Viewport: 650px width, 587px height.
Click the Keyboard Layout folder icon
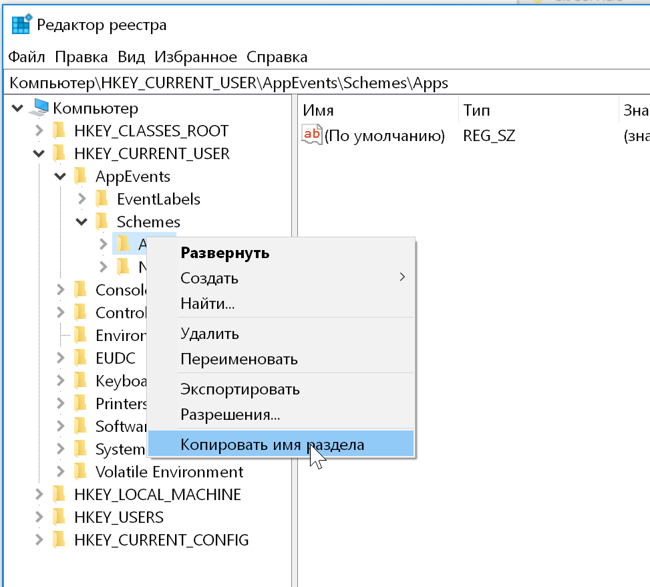pyautogui.click(x=80, y=380)
